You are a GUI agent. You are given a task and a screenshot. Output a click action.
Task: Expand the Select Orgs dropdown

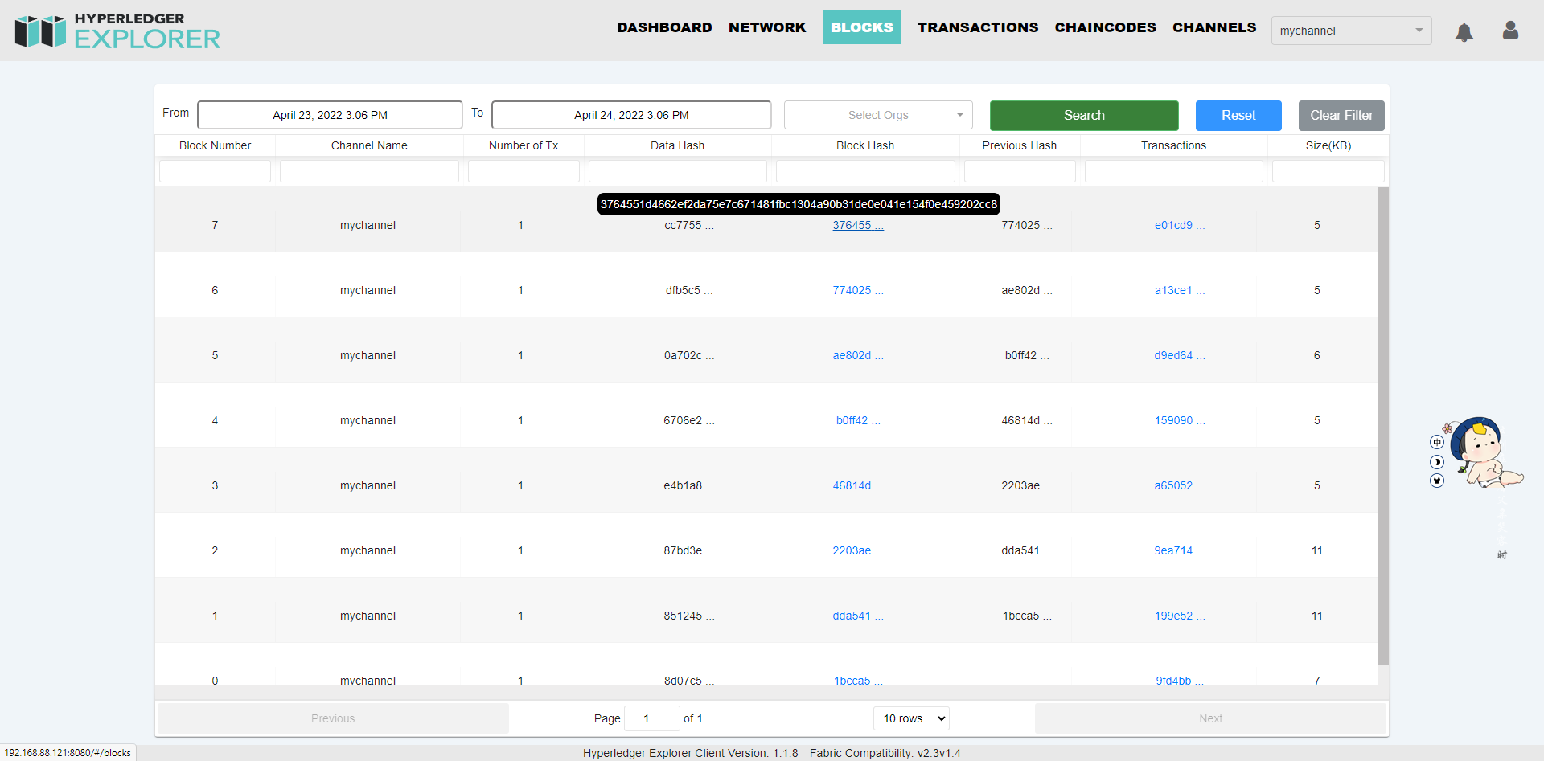[878, 115]
